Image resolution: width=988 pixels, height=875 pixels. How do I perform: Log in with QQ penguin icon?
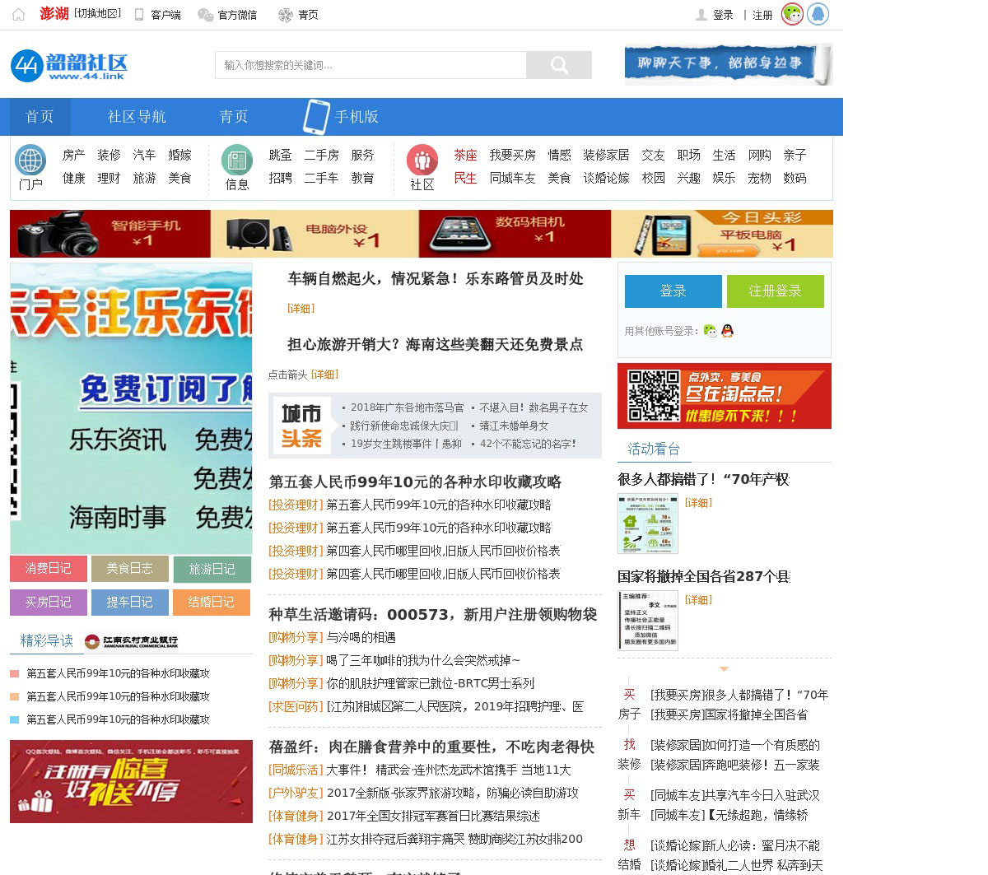coord(727,331)
